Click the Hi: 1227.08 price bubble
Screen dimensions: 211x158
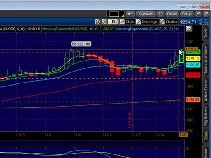point(81,44)
